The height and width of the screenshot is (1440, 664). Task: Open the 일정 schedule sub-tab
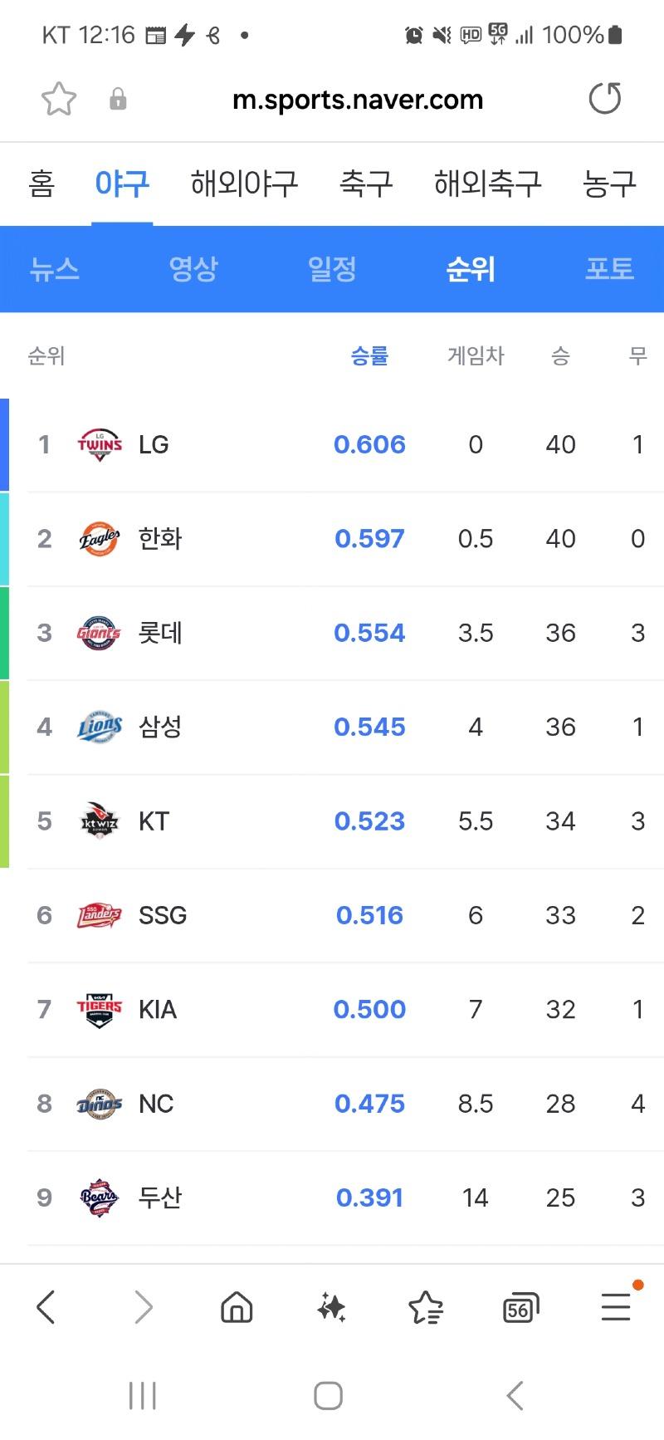(x=332, y=269)
